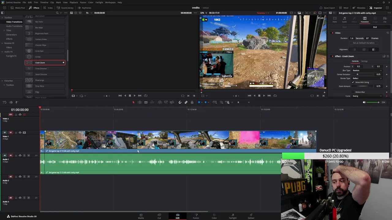Screen dimensions: 392x220
Task: Reset the Crash Zoom effect section
Action: point(388,56)
